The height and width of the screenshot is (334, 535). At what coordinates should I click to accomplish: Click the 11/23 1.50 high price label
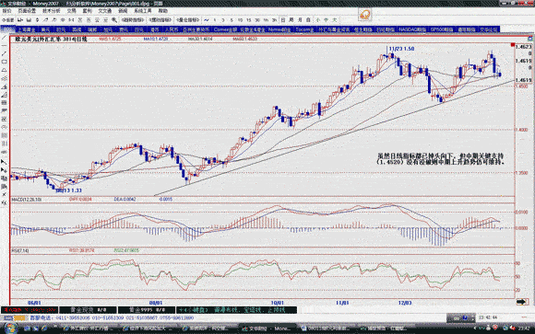(x=401, y=49)
